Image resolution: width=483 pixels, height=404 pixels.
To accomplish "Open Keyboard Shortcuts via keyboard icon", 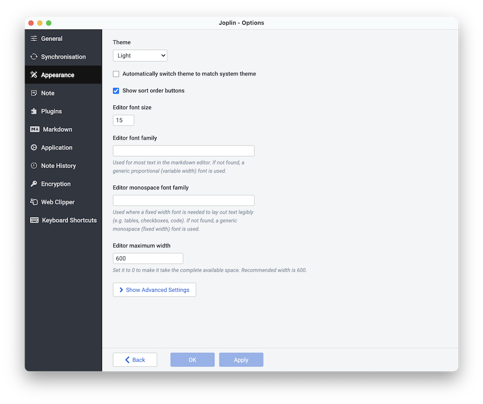I will point(34,220).
